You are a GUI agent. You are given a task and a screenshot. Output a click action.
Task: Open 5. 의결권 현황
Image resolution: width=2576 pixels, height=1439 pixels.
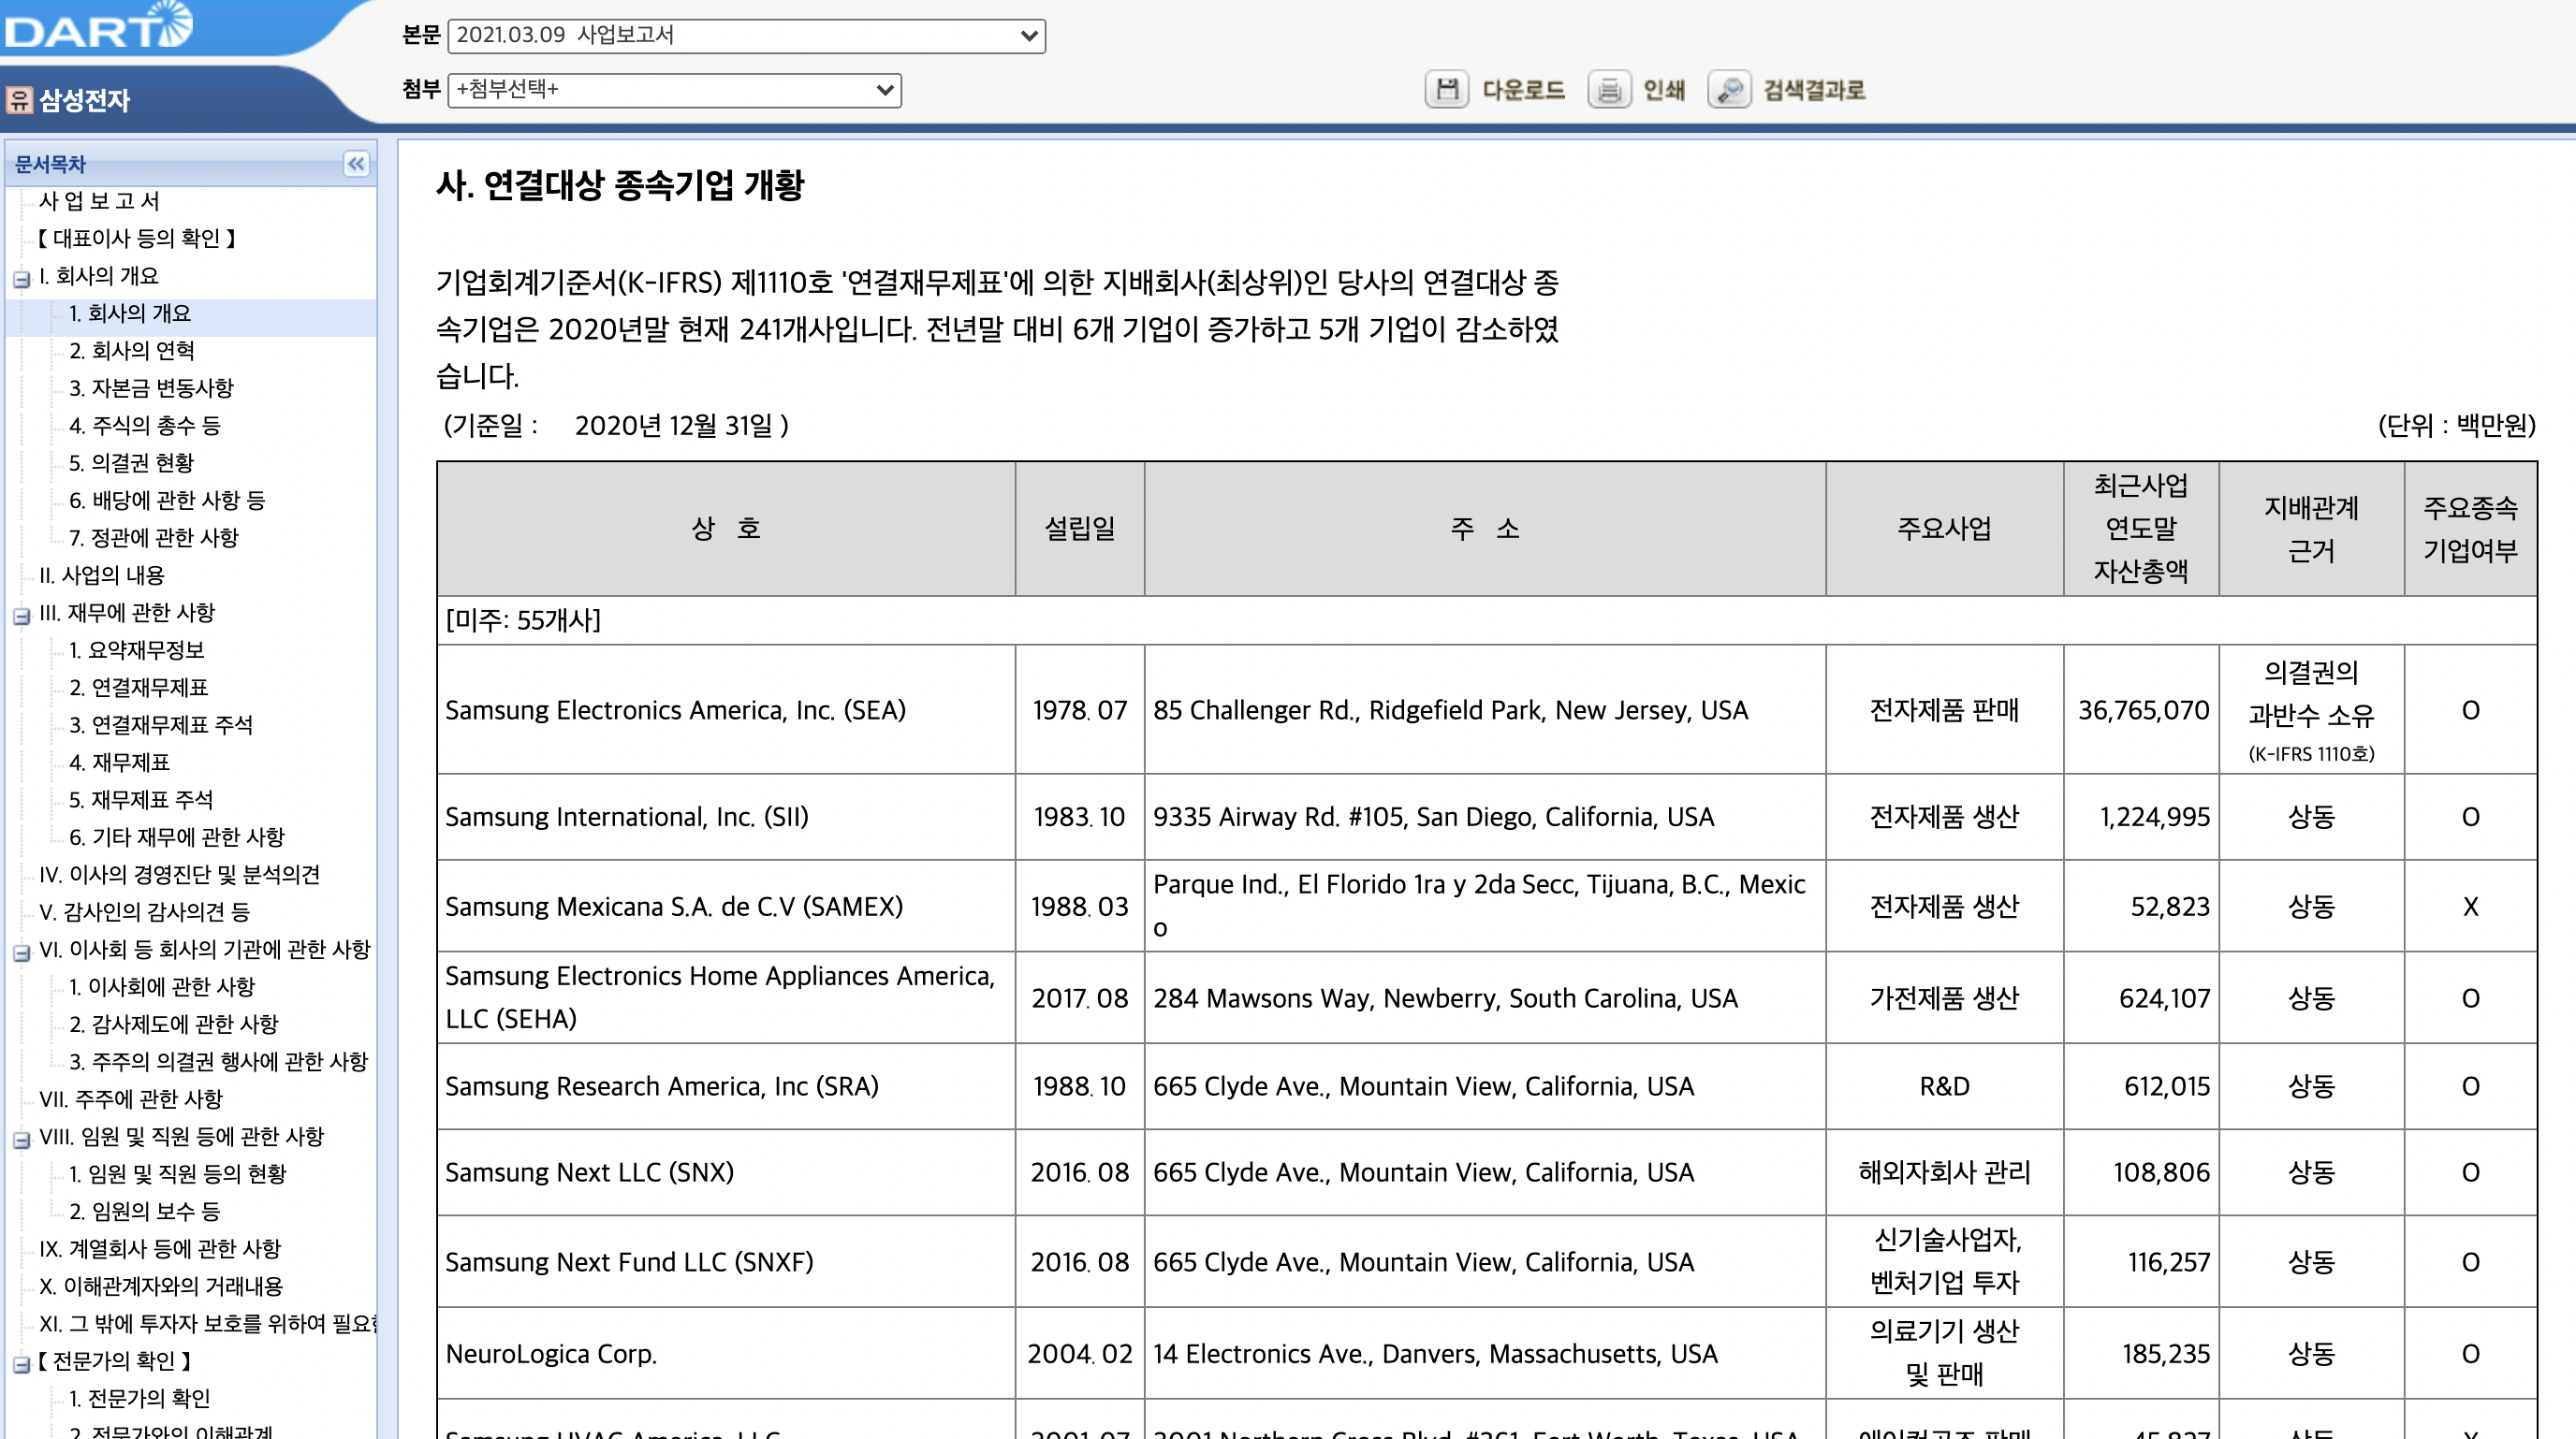(131, 463)
